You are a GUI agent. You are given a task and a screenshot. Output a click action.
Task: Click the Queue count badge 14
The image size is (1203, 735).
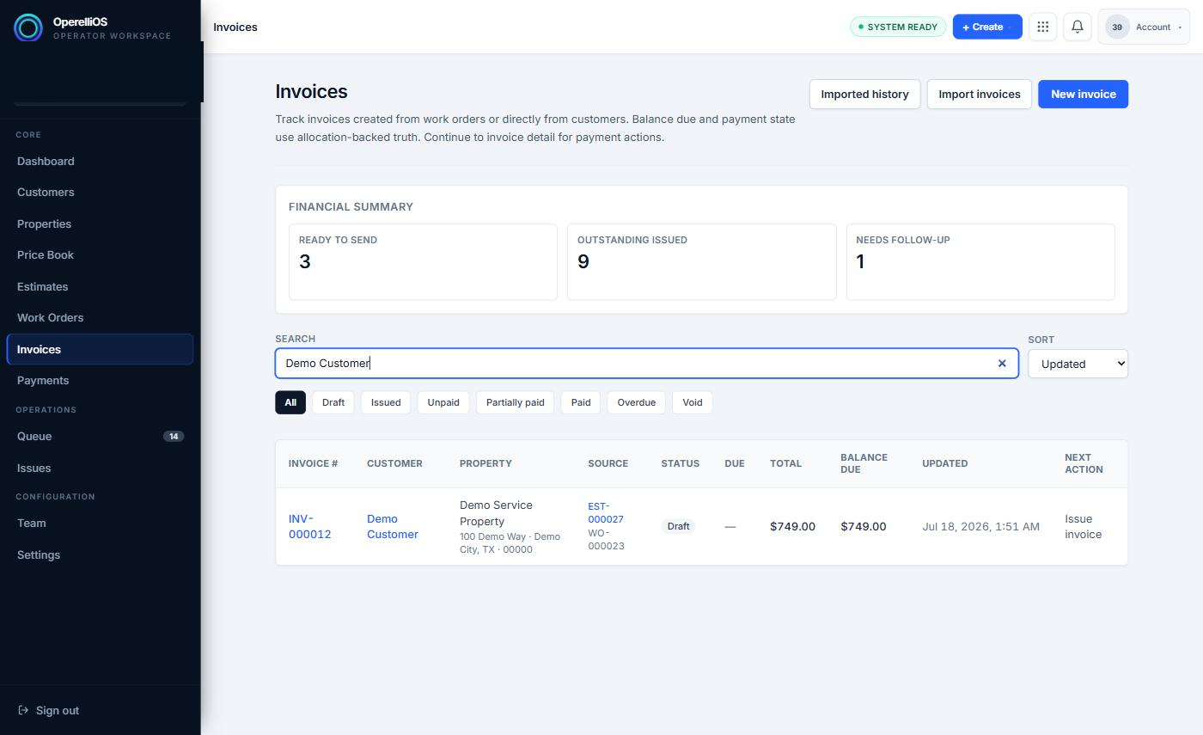(x=174, y=437)
